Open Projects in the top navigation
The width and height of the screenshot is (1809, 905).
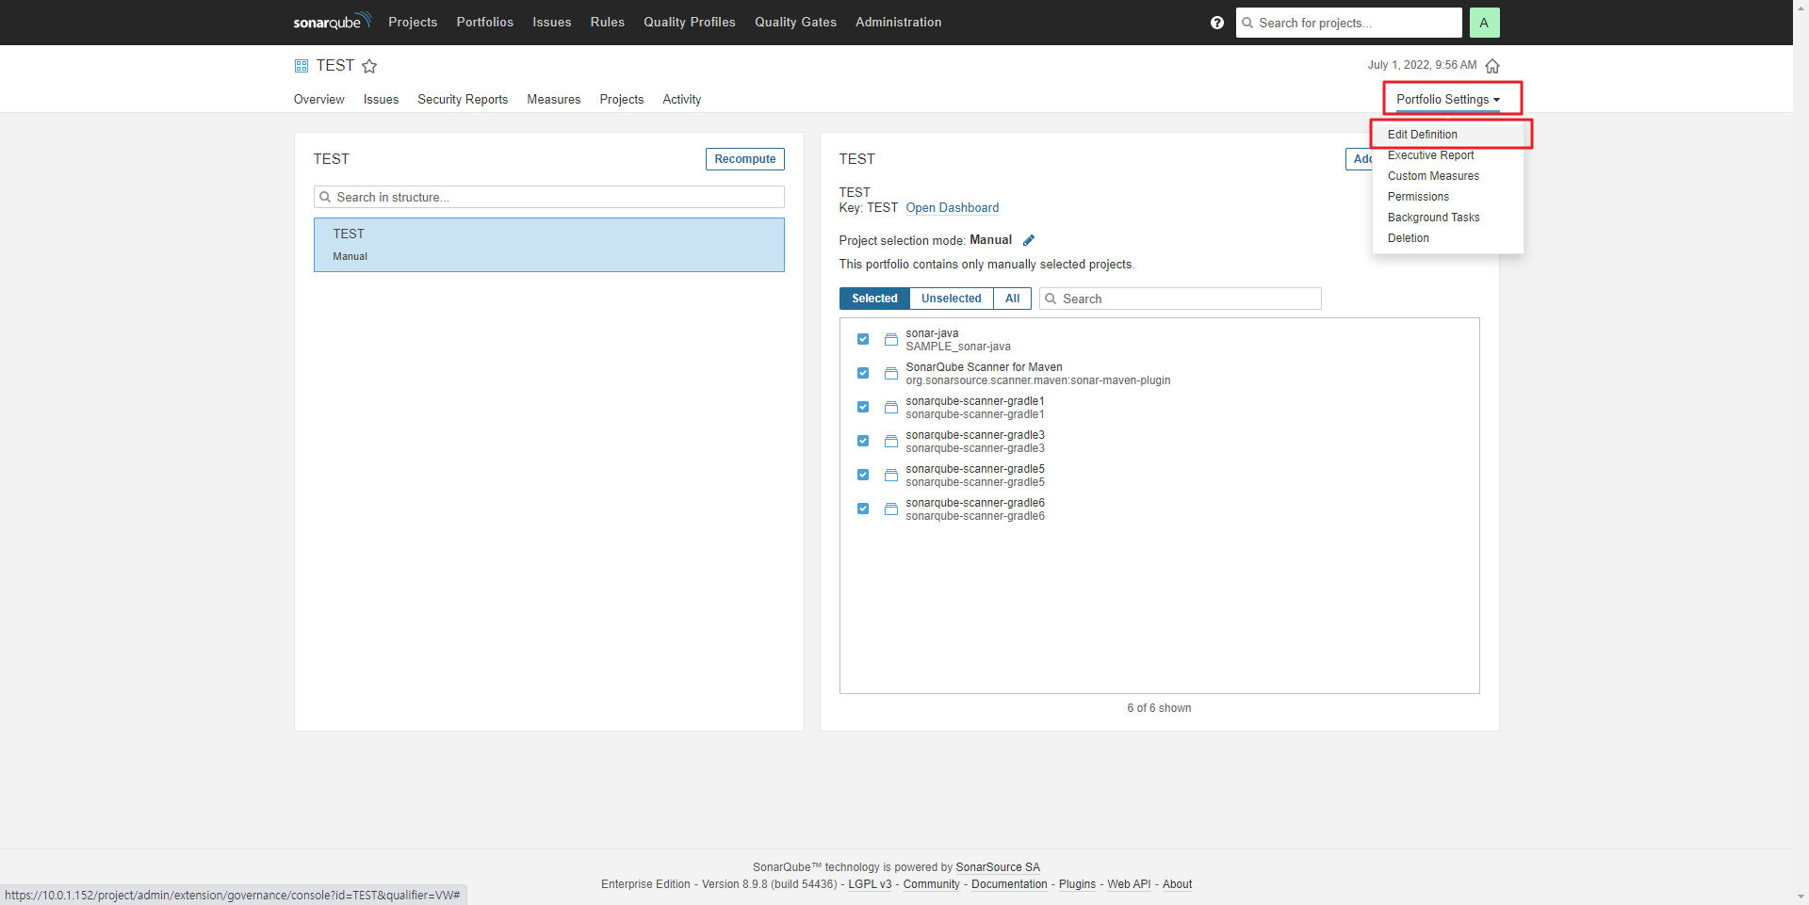pyautogui.click(x=413, y=23)
